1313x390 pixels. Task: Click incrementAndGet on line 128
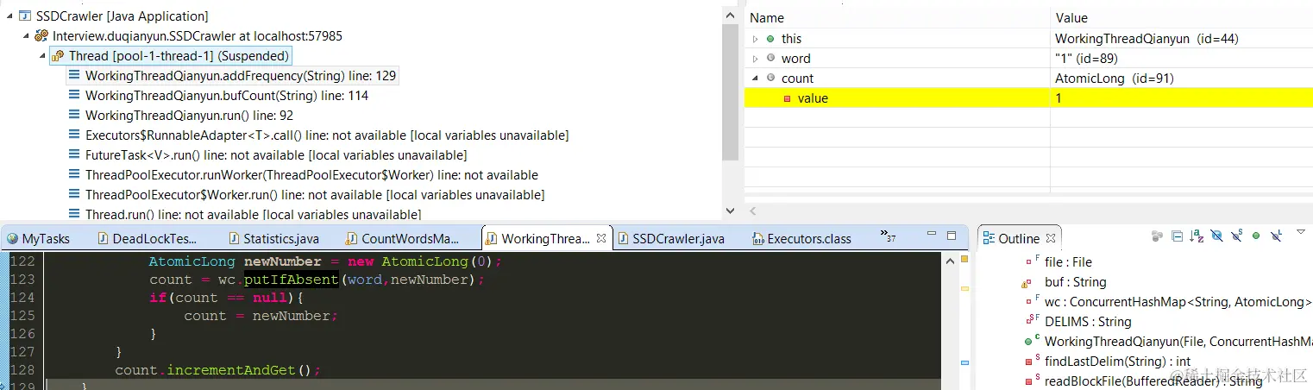click(x=230, y=370)
